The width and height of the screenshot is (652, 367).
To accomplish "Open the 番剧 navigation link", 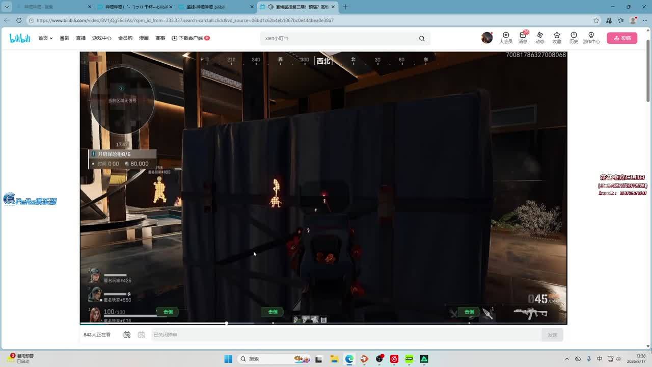I will 64,38.
